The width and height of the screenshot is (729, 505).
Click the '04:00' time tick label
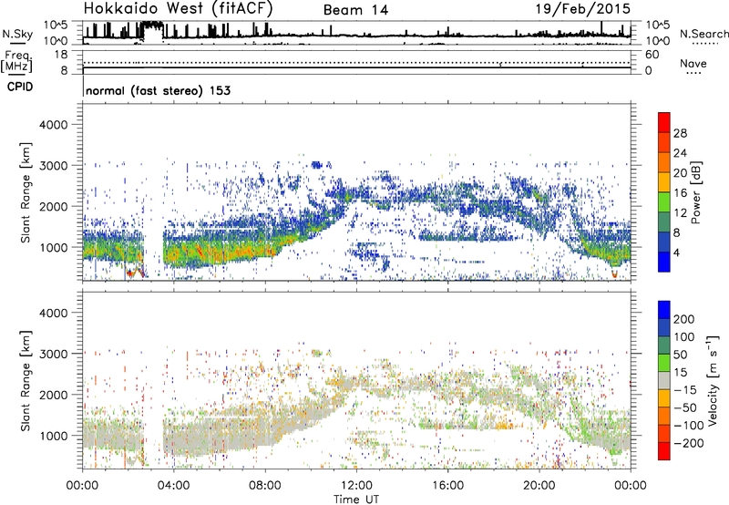point(173,486)
